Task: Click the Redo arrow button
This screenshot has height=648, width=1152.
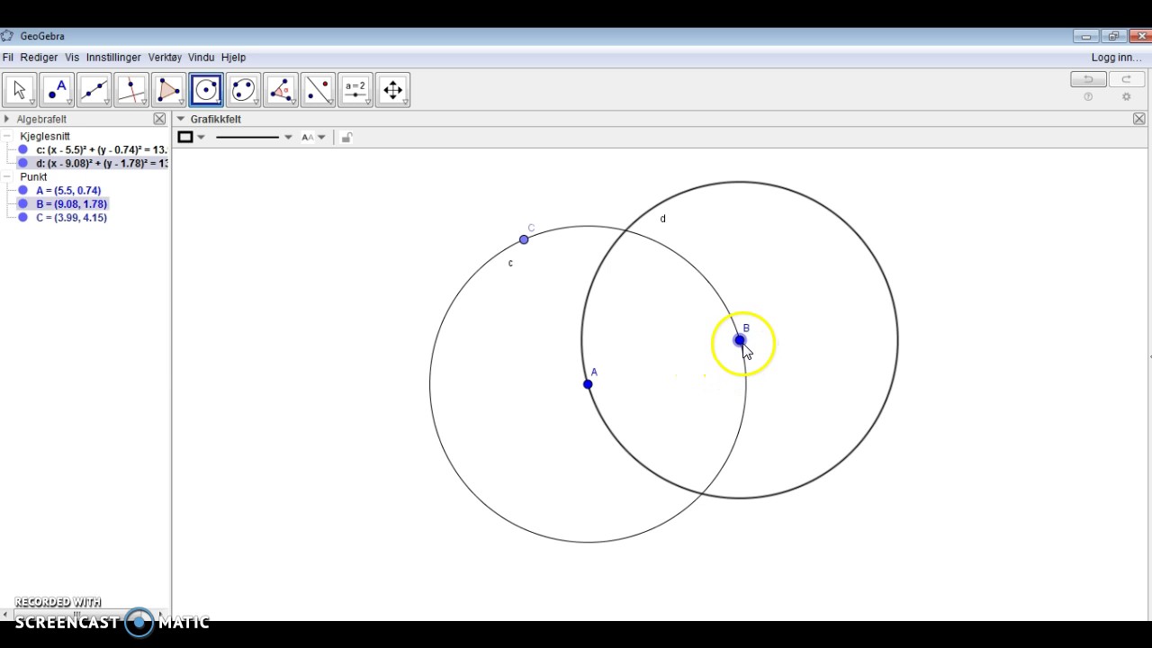Action: [x=1126, y=79]
